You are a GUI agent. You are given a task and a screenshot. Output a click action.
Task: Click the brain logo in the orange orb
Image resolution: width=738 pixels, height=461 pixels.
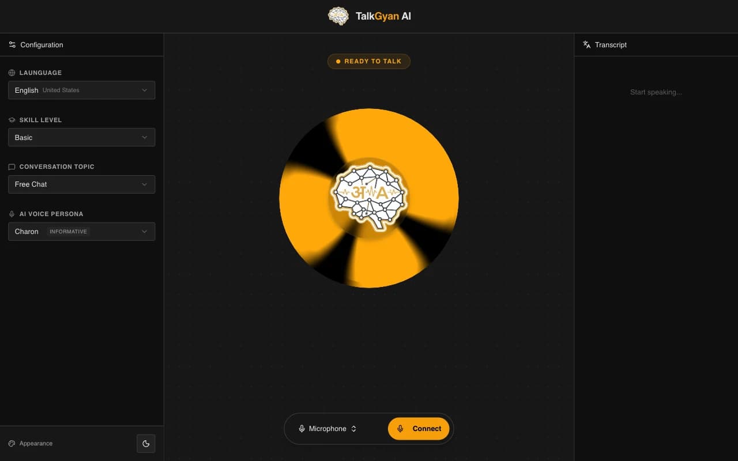pos(369,197)
